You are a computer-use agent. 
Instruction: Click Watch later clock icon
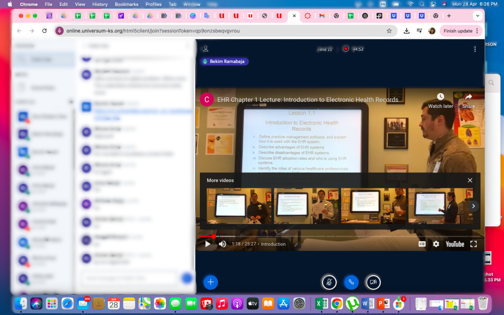click(x=441, y=97)
